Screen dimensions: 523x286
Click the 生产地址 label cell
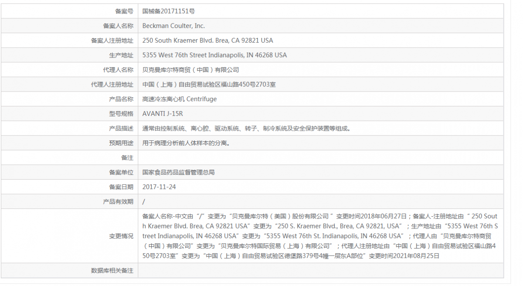click(121, 55)
